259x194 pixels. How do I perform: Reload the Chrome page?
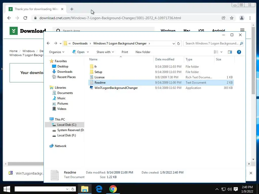point(25,18)
